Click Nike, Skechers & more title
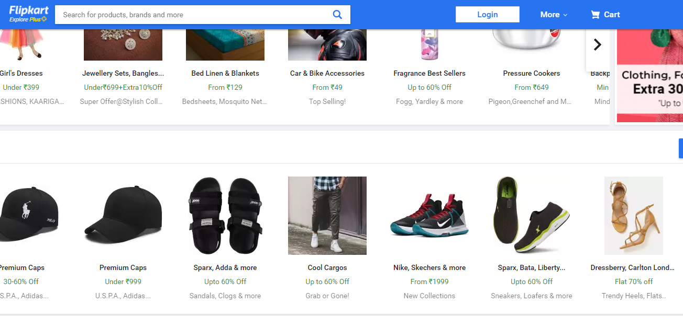Screen dimensions: 683x316 [429, 267]
